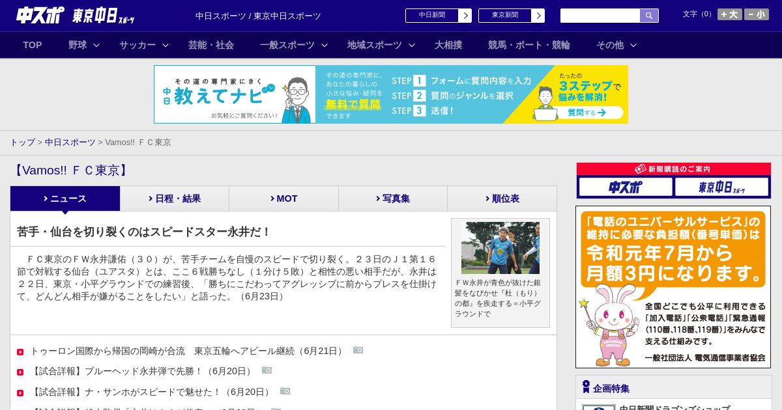Click camera icon beside ナ・サンホ article
782x410 pixels.
(285, 391)
